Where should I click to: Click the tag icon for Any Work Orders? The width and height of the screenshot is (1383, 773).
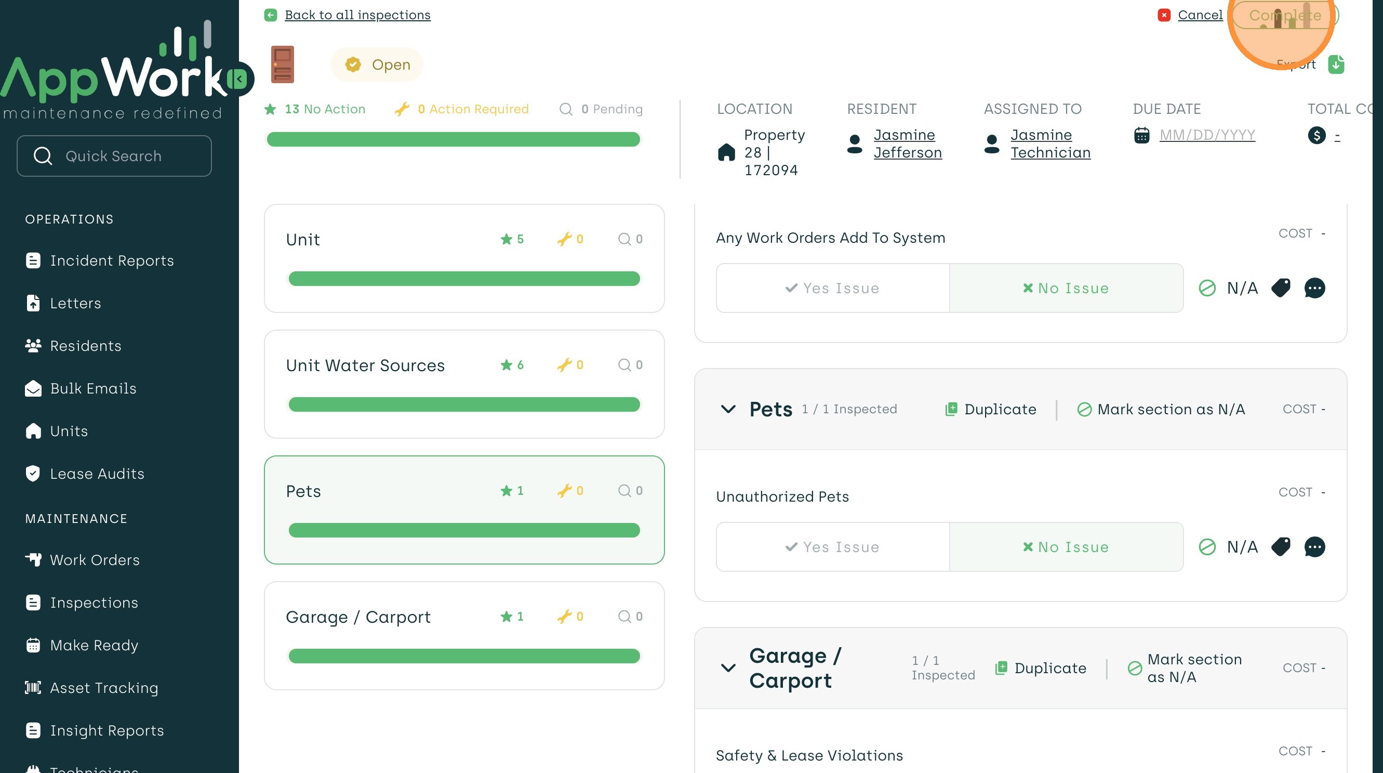pos(1281,288)
